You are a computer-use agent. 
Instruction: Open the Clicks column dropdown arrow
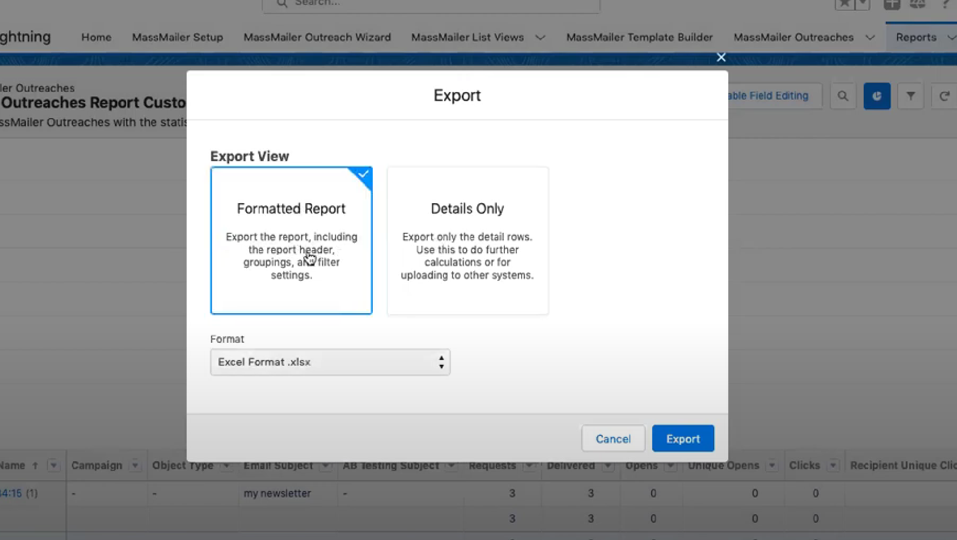point(833,465)
